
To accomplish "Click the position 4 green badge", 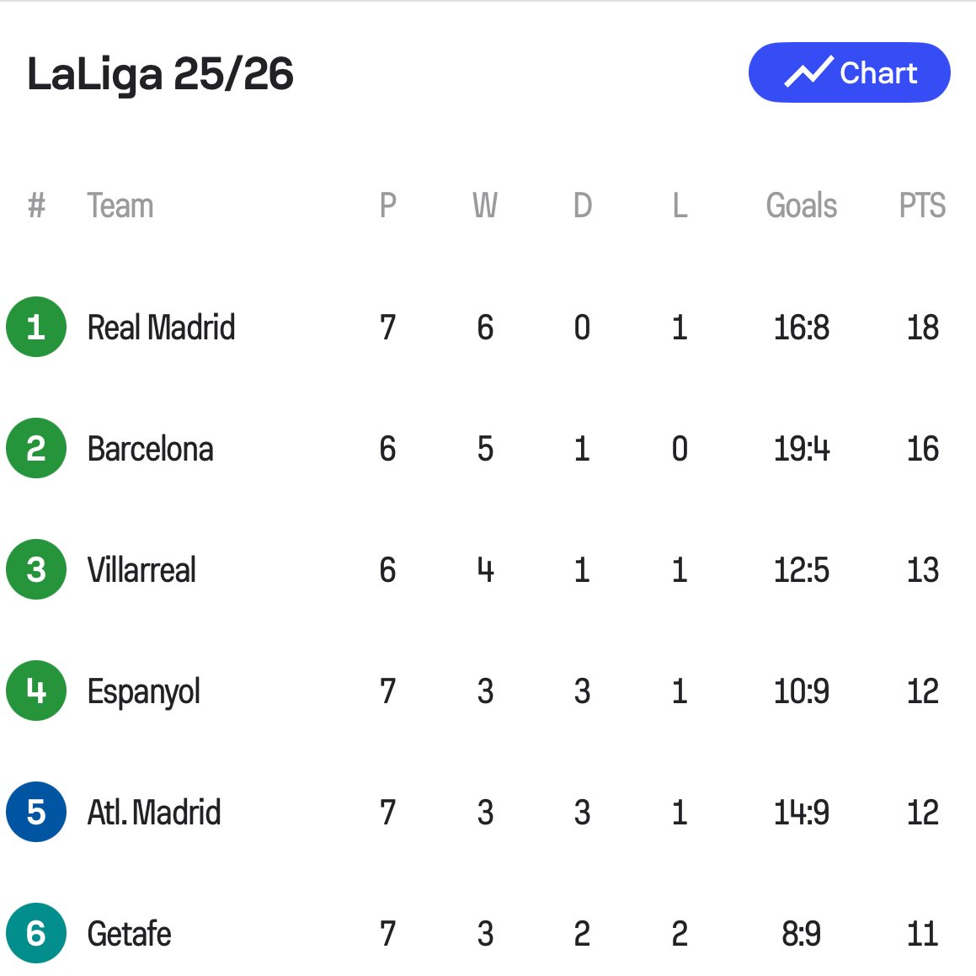I will (x=36, y=691).
